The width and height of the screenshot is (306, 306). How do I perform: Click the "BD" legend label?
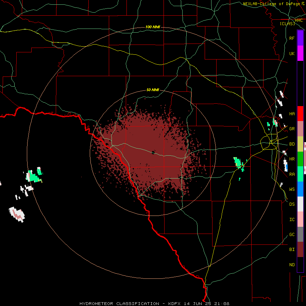coord(292,144)
